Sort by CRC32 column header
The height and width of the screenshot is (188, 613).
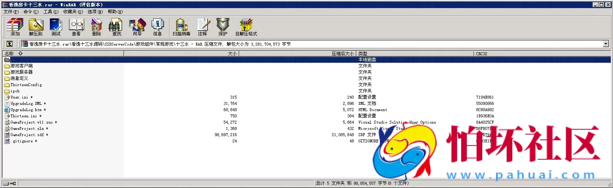click(542, 54)
